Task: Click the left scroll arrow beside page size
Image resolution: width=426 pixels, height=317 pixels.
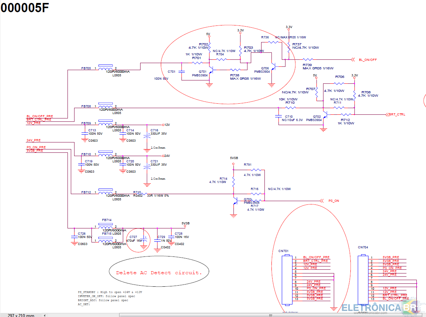Action: click(45, 316)
